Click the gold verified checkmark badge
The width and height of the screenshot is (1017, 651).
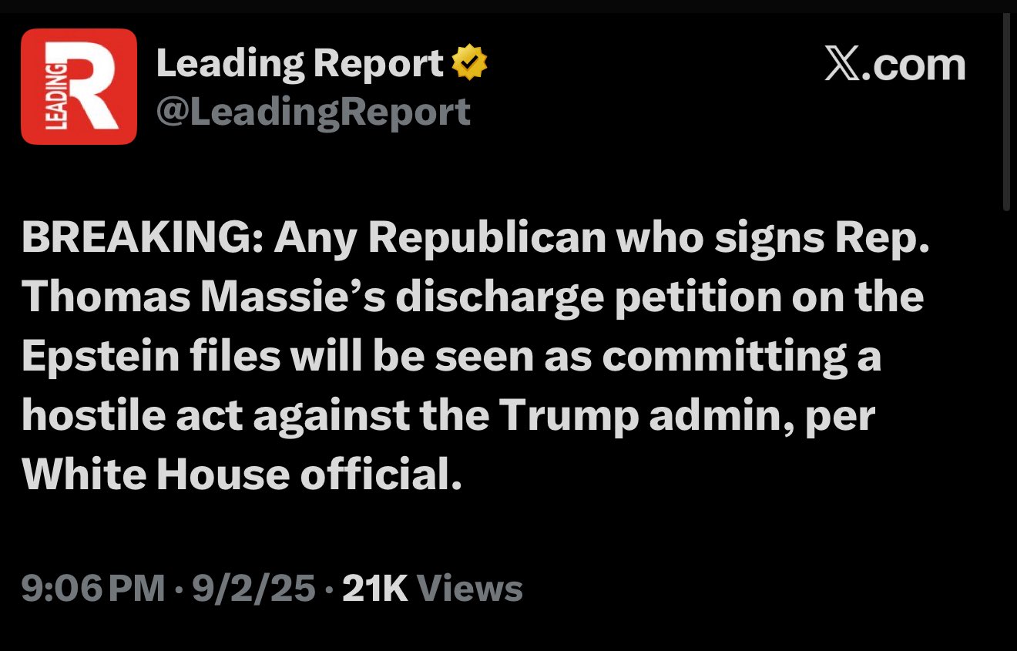pos(469,64)
